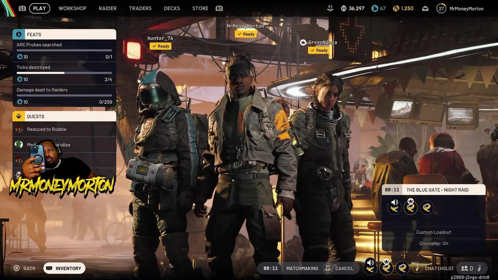Viewport: 498px width, 280px height.
Task: Select the hunter_76 player name
Action: (160, 38)
